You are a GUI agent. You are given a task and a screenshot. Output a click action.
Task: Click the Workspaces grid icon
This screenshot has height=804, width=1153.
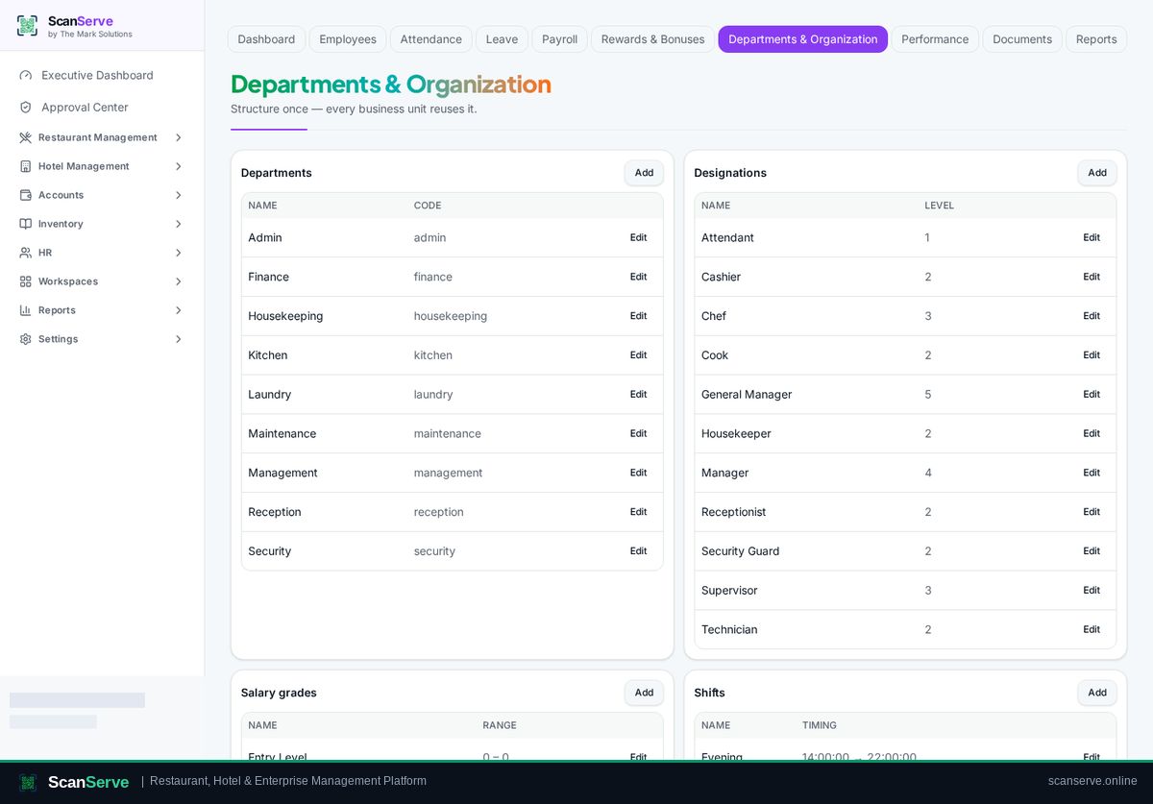click(x=26, y=281)
